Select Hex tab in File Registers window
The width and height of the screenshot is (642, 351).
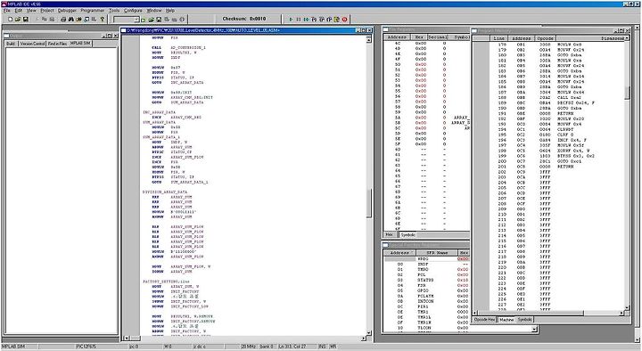(390, 235)
